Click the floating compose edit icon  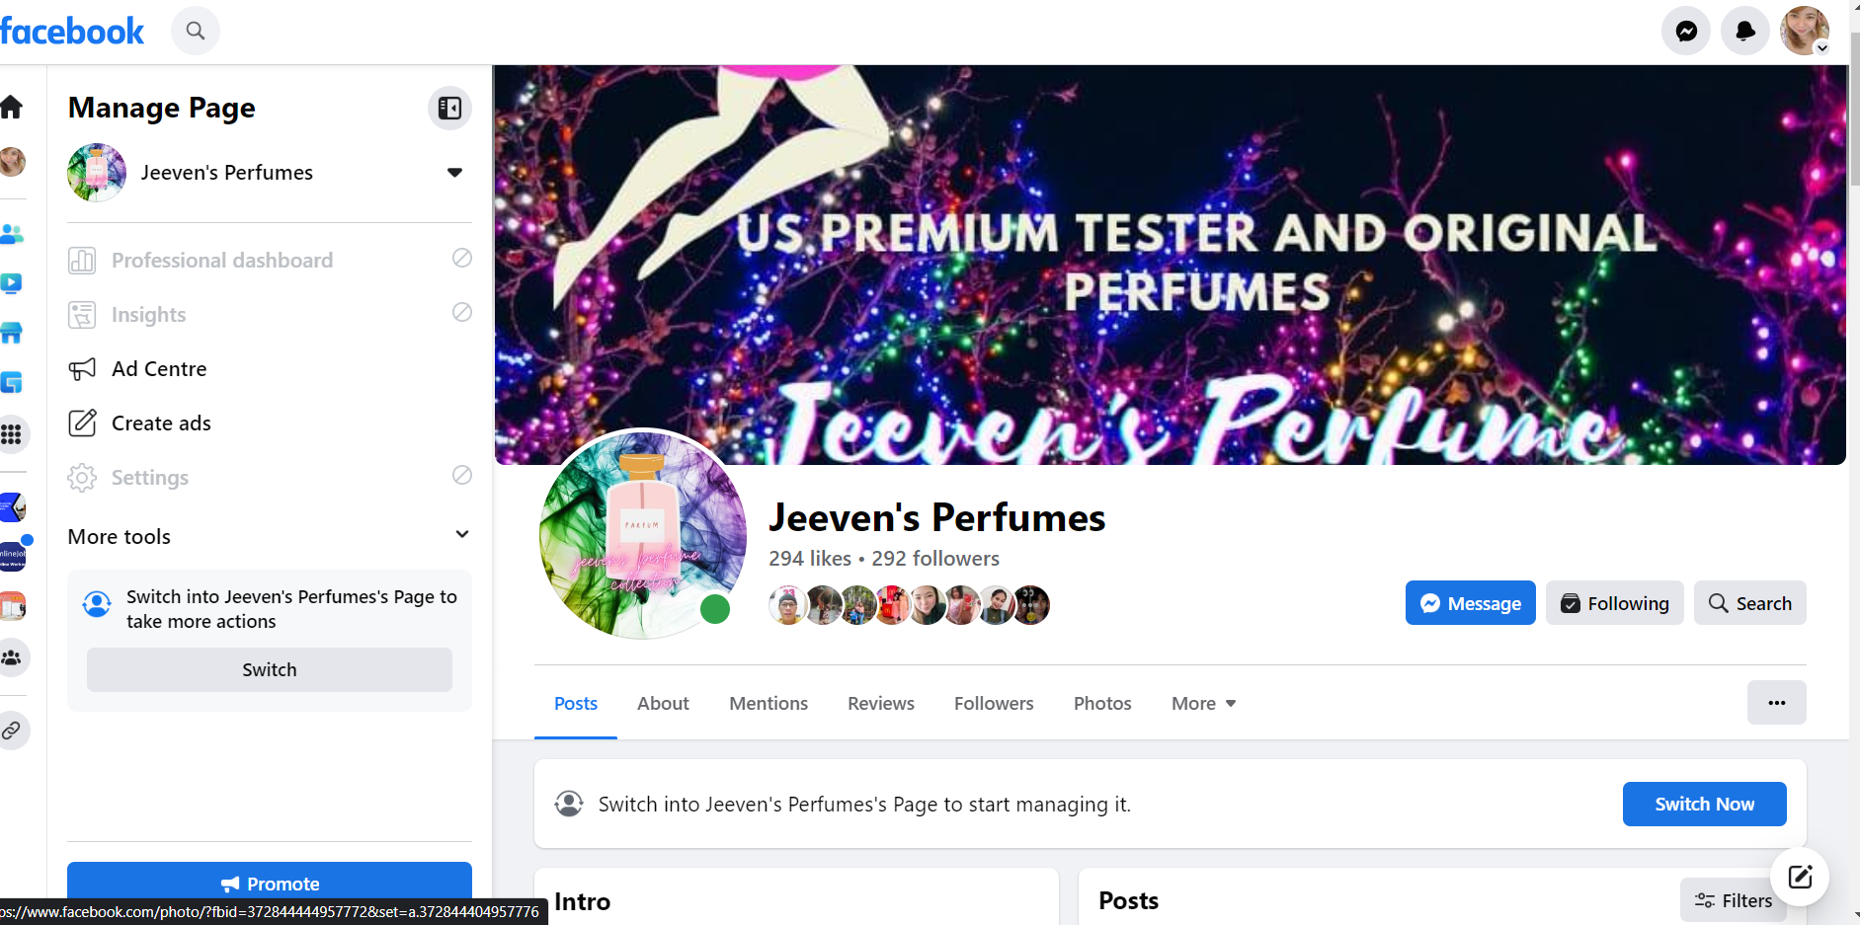pos(1800,876)
